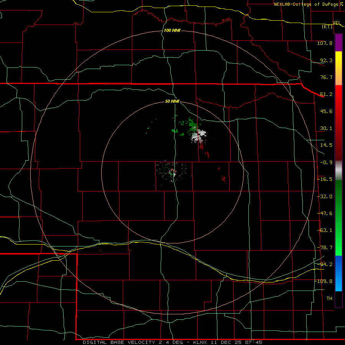Image resolution: width=345 pixels, height=345 pixels.
Task: Click the 76.7 velocity scale value
Action: [326, 77]
